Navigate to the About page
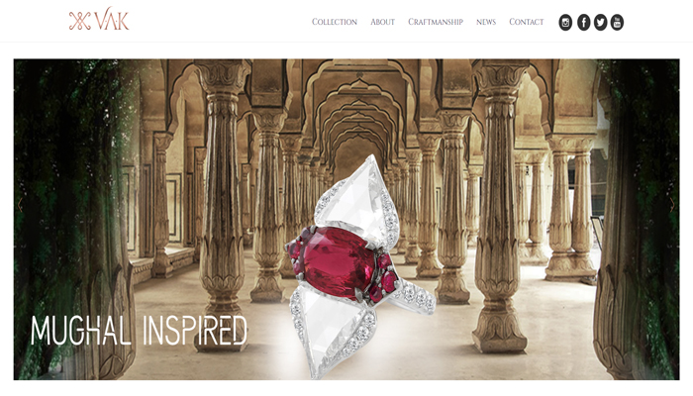Image resolution: width=693 pixels, height=396 pixels. 382,22
